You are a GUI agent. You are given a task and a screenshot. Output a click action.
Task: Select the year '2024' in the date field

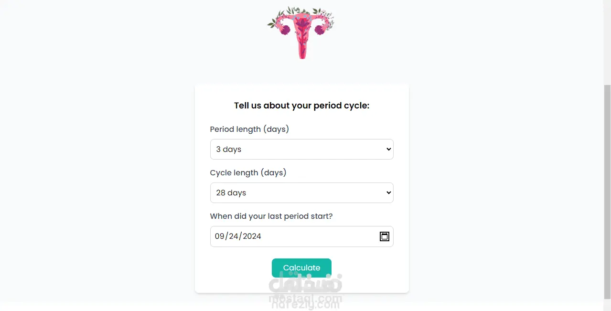pyautogui.click(x=252, y=236)
